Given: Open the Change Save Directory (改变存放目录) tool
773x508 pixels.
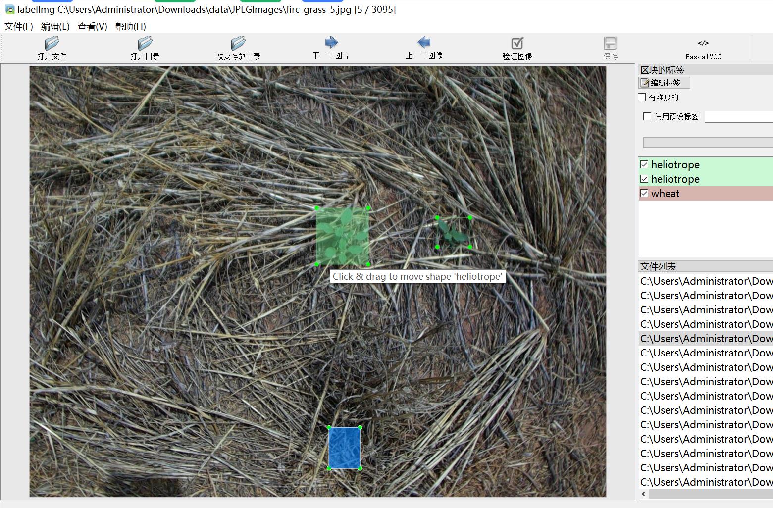Looking at the screenshot, I should [x=238, y=44].
